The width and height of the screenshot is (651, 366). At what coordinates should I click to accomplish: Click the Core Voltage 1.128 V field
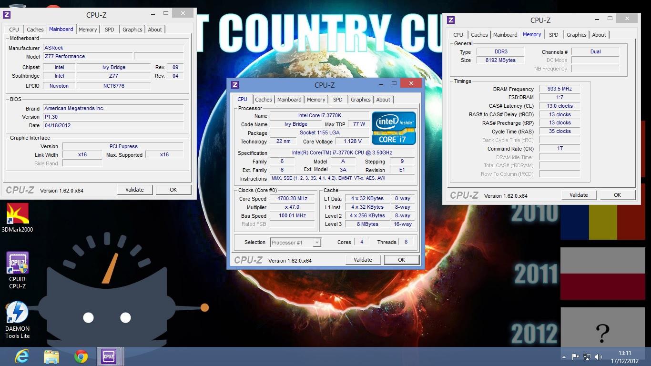353,142
